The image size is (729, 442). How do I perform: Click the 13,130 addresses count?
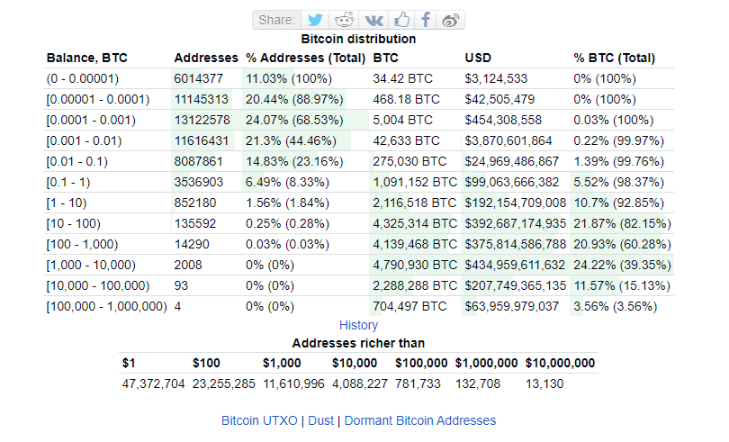(x=544, y=383)
